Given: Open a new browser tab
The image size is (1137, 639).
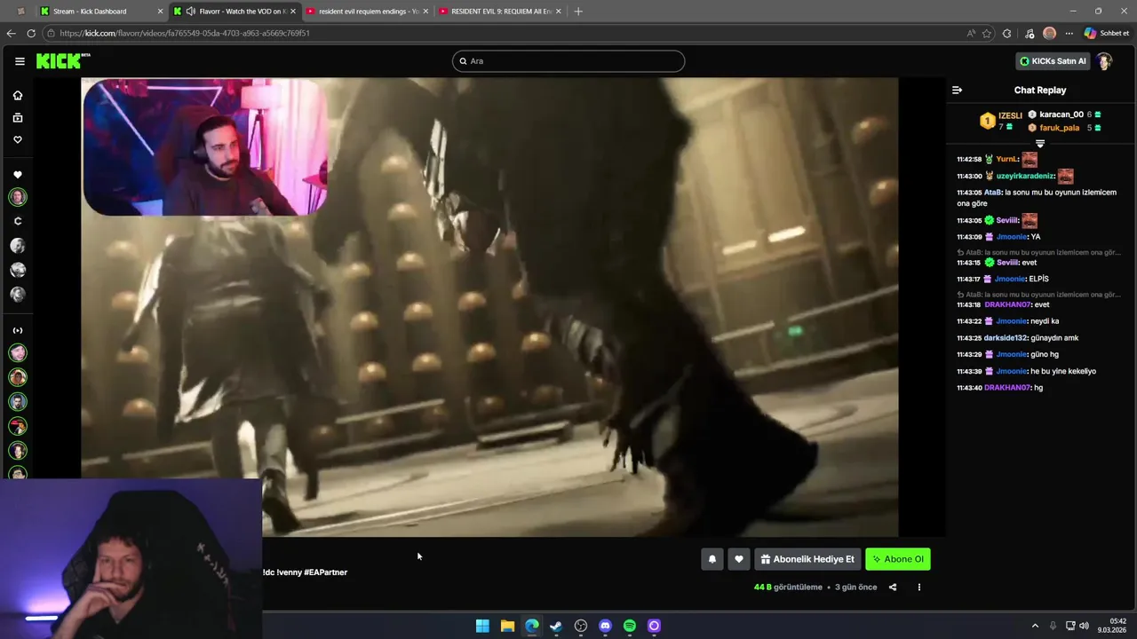Looking at the screenshot, I should click(578, 12).
